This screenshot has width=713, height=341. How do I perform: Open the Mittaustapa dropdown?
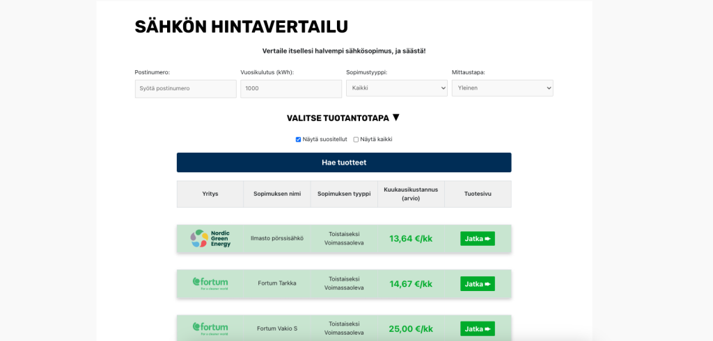click(x=502, y=88)
